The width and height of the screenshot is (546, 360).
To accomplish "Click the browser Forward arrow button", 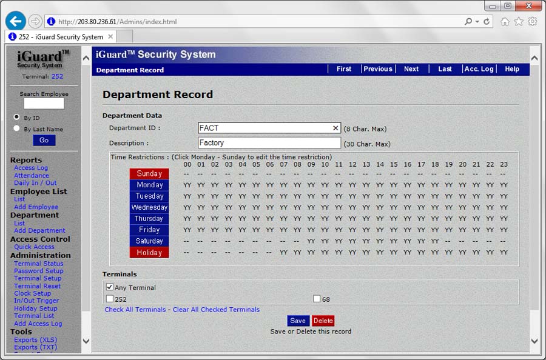I will pos(35,22).
